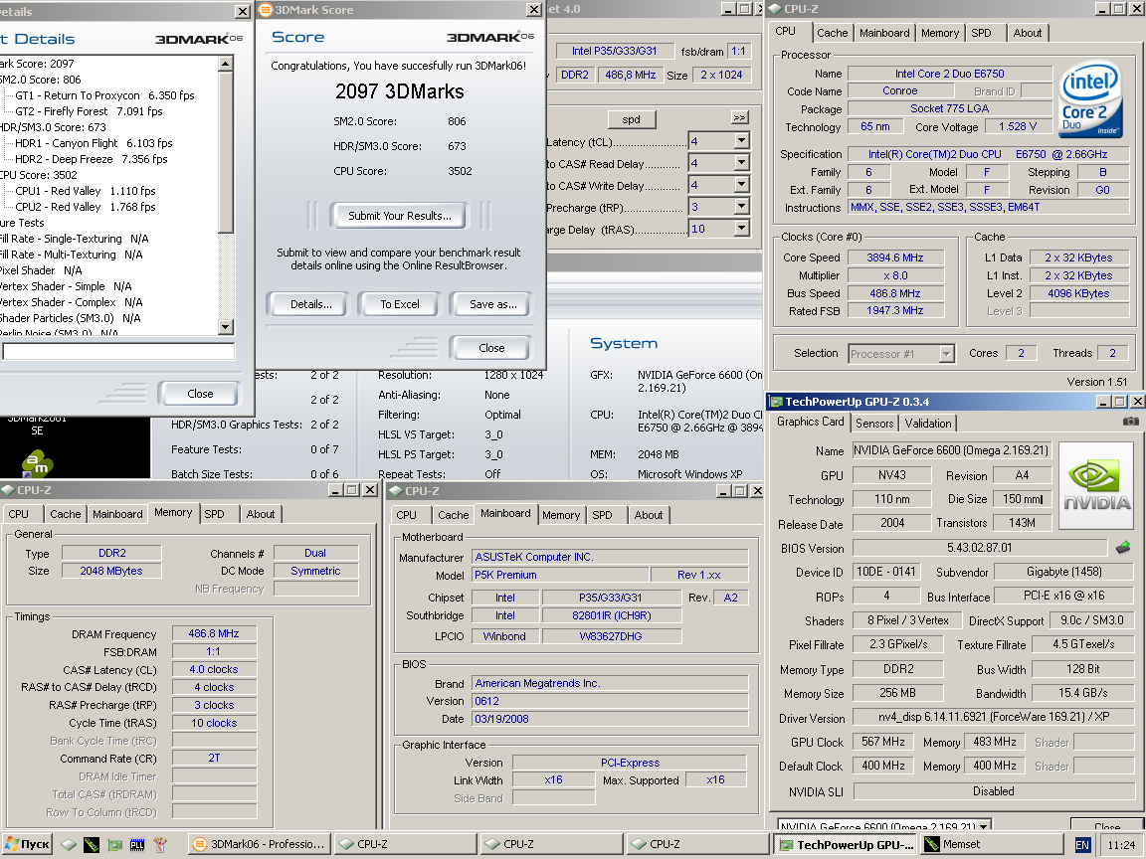Open SPD tab in CPU-Z Mainboard window
Viewport: 1146px width, 859px height.
[602, 515]
